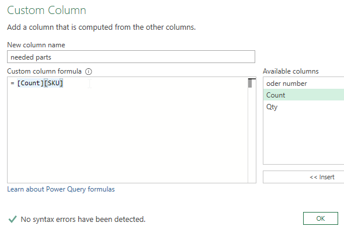Screen dimensions: 344x233
Task: Click the 'No syntax errors' status message
Action: (x=83, y=219)
